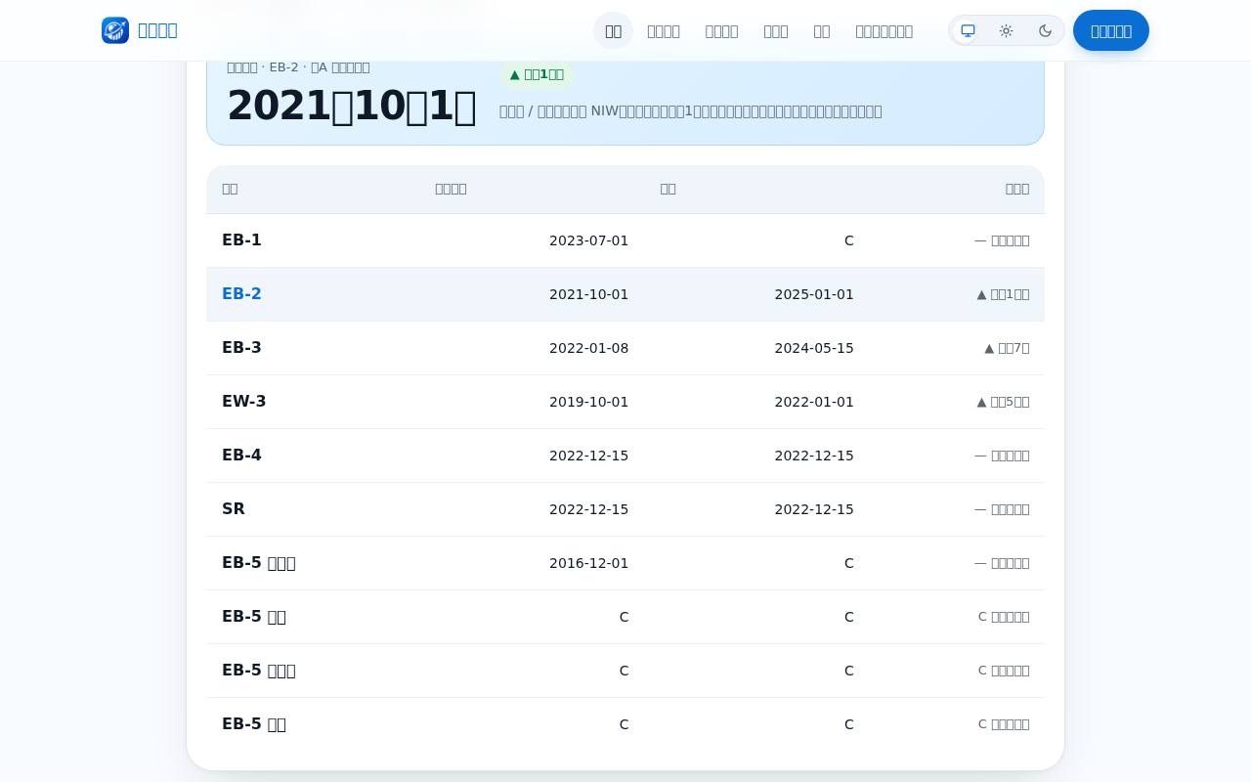1251x782 pixels.
Task: Click the date 2019-10-01 in EW-3 row
Action: click(588, 402)
